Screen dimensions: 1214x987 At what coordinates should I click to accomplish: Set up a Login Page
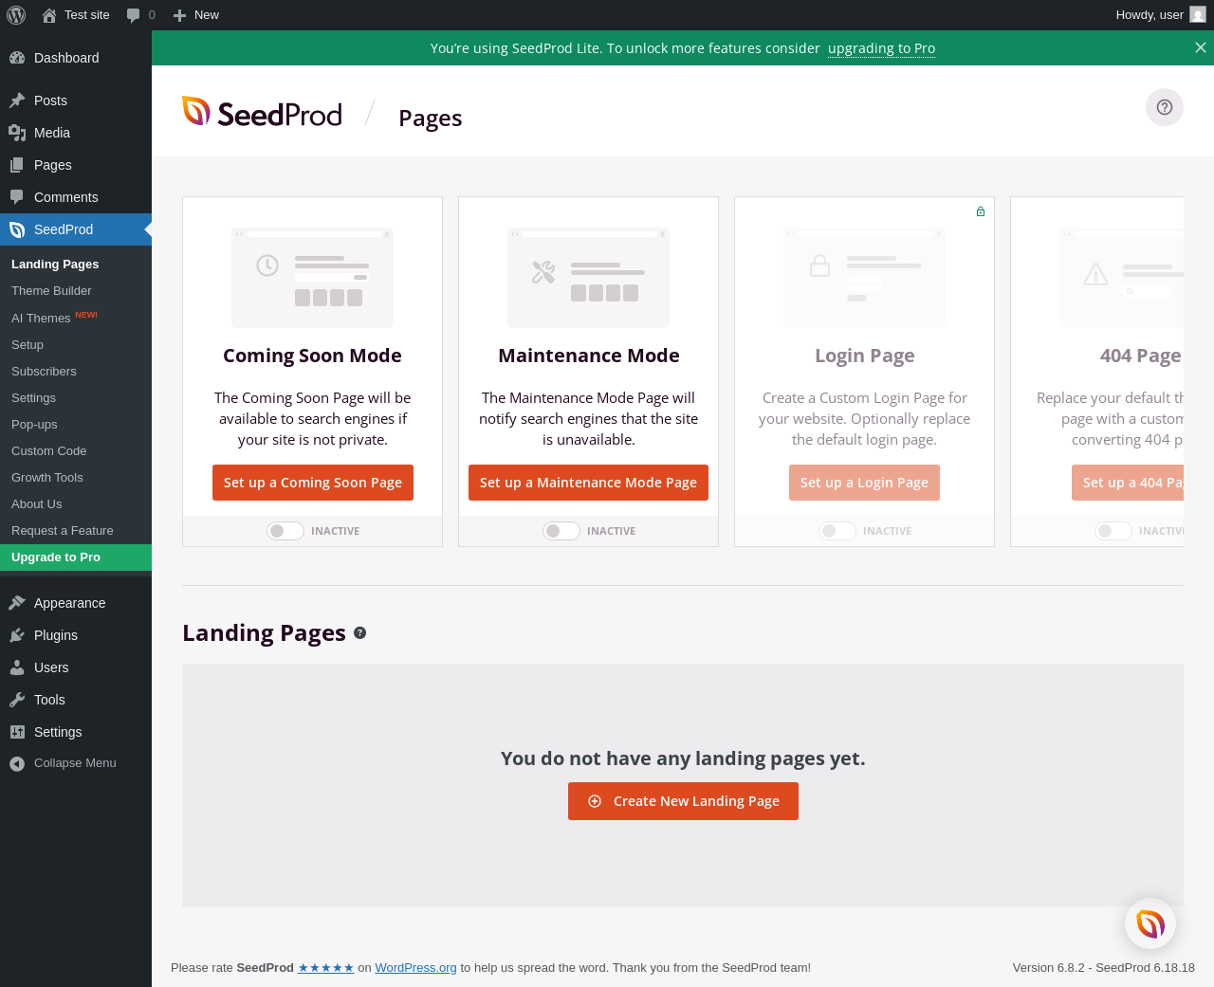pyautogui.click(x=864, y=483)
